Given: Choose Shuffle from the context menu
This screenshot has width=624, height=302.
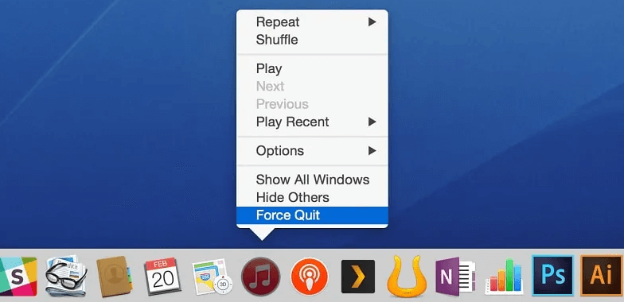Looking at the screenshot, I should click(312, 40).
